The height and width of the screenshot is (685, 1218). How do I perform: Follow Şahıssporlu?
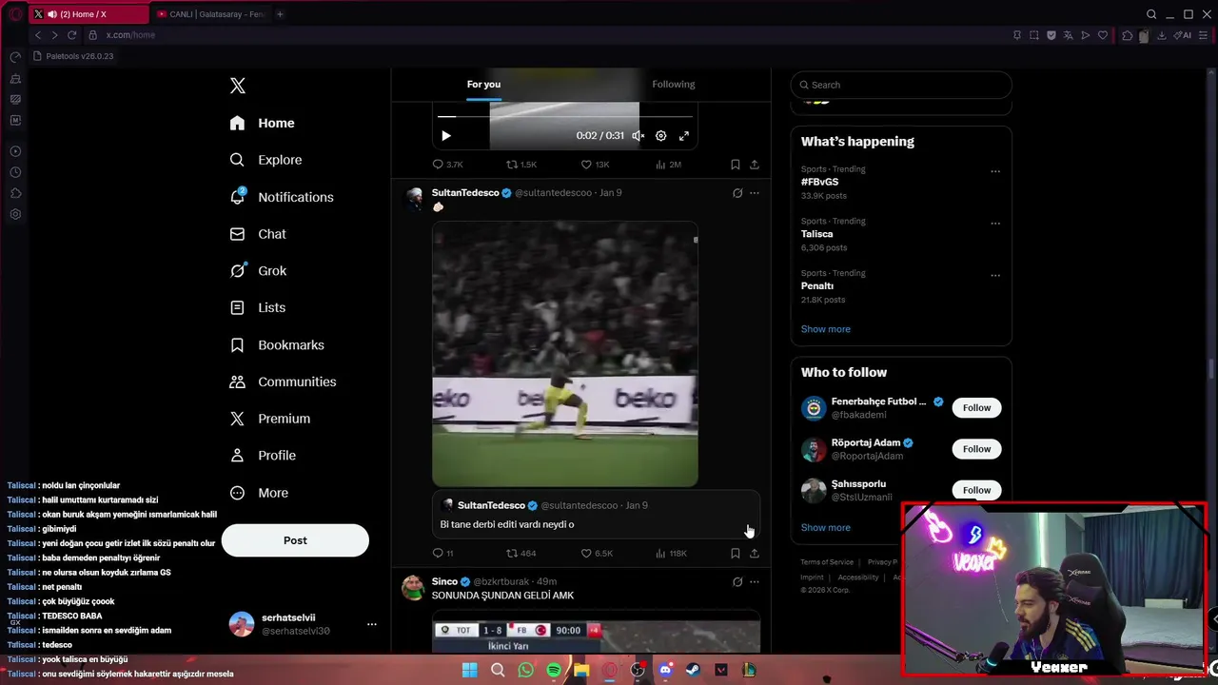click(976, 490)
